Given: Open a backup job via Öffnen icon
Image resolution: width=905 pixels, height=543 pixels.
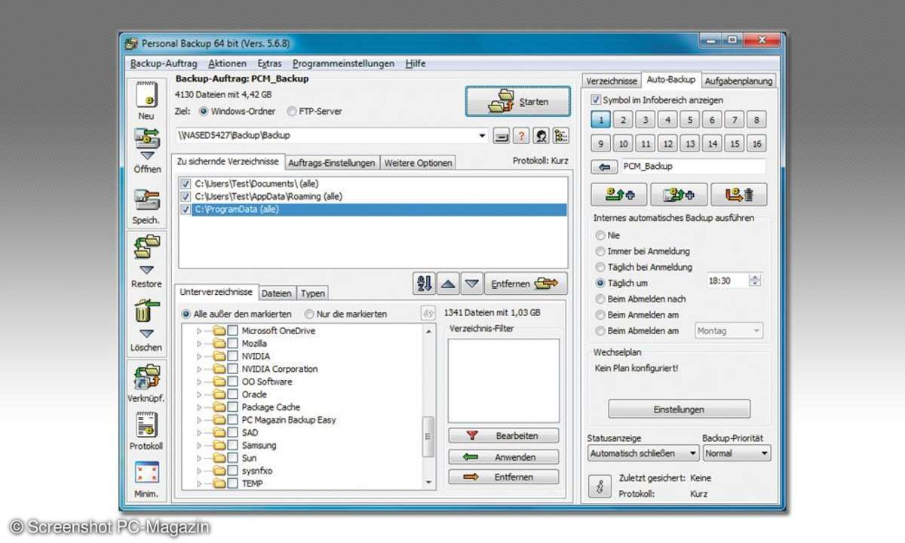Looking at the screenshot, I should tap(147, 139).
